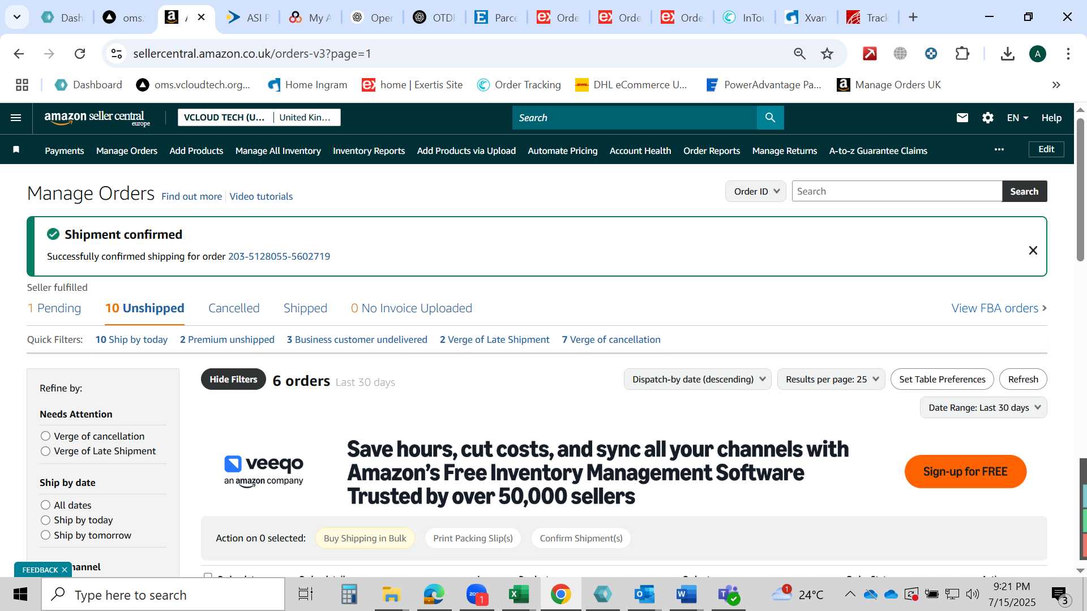Click Print Packing Slip(s) button
Screen dimensions: 1087x611
coord(473,538)
